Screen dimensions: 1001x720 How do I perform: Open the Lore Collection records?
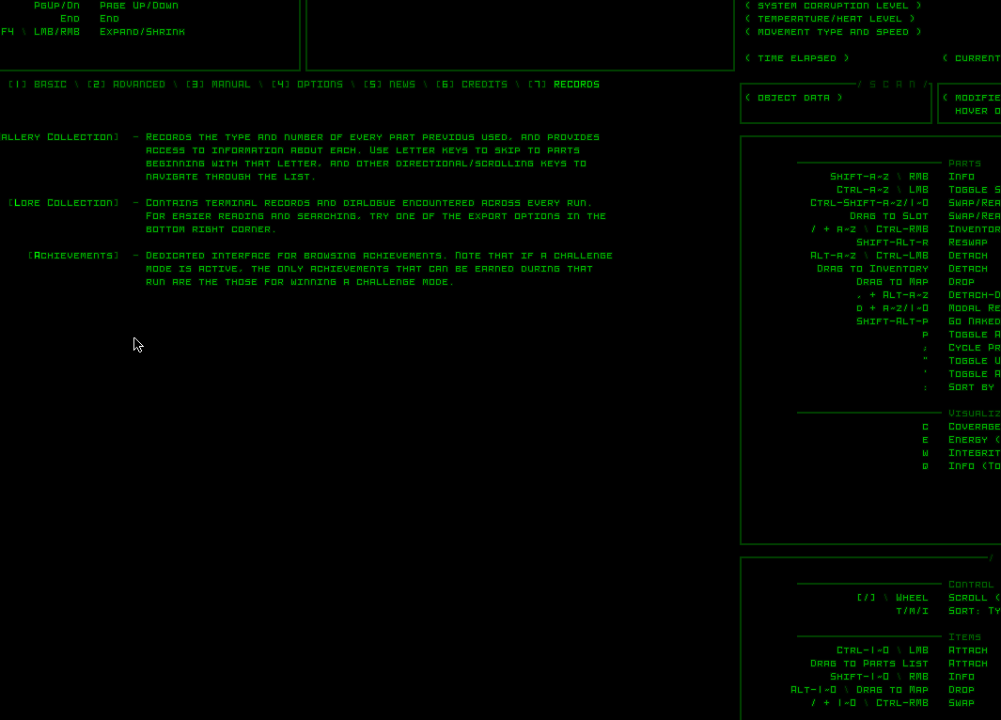coord(64,203)
